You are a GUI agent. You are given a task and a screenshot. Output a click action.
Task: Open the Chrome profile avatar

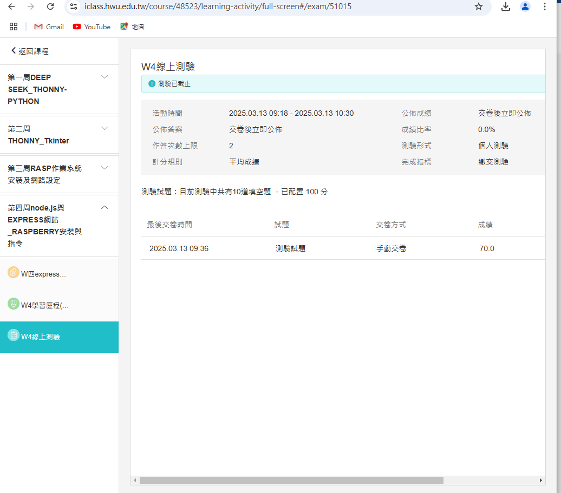tap(525, 6)
